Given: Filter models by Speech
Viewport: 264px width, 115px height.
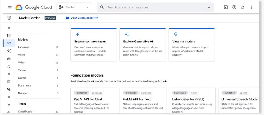Looking at the screenshot, I should pos(38,78).
